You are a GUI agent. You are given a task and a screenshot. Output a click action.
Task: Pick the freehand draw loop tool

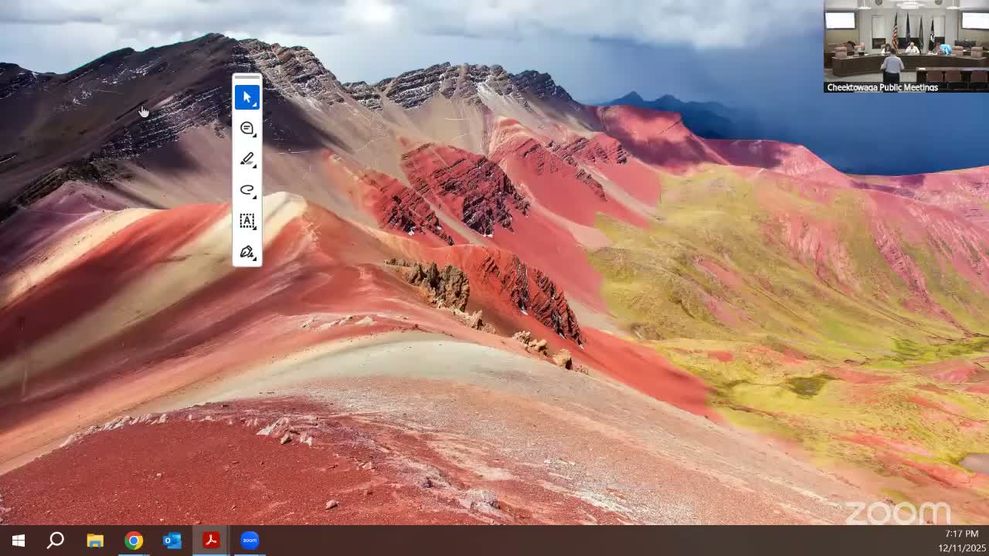247,190
